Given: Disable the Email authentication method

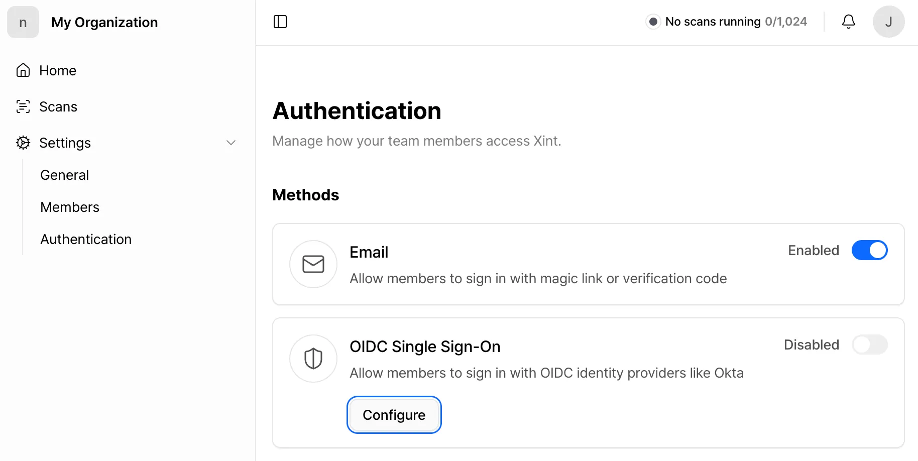Looking at the screenshot, I should (x=869, y=250).
